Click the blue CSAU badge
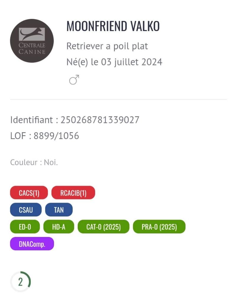This screenshot has height=303, width=237. (26, 210)
